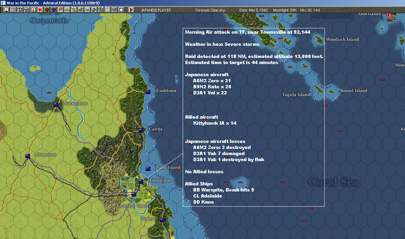
Task: Click the 'B5N2 Kate x 20' line
Action: click(212, 87)
